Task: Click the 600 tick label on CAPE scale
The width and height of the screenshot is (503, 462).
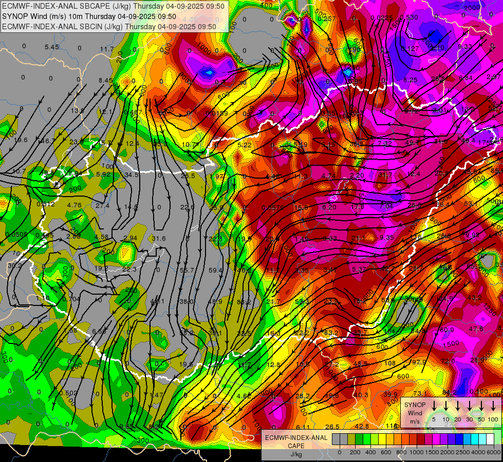Action: click(x=386, y=452)
